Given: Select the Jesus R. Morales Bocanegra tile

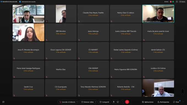Looking at the screenshot, I should coord(28,51).
